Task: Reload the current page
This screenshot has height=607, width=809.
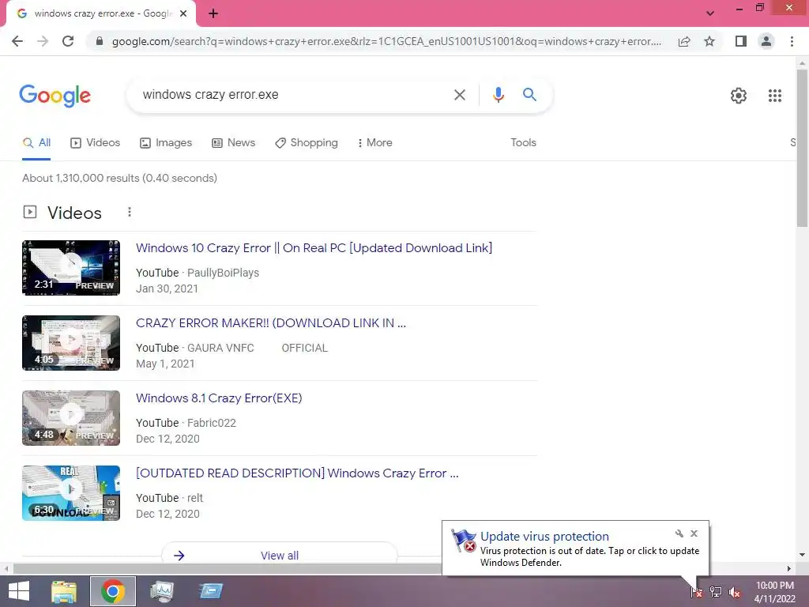Action: [x=68, y=41]
